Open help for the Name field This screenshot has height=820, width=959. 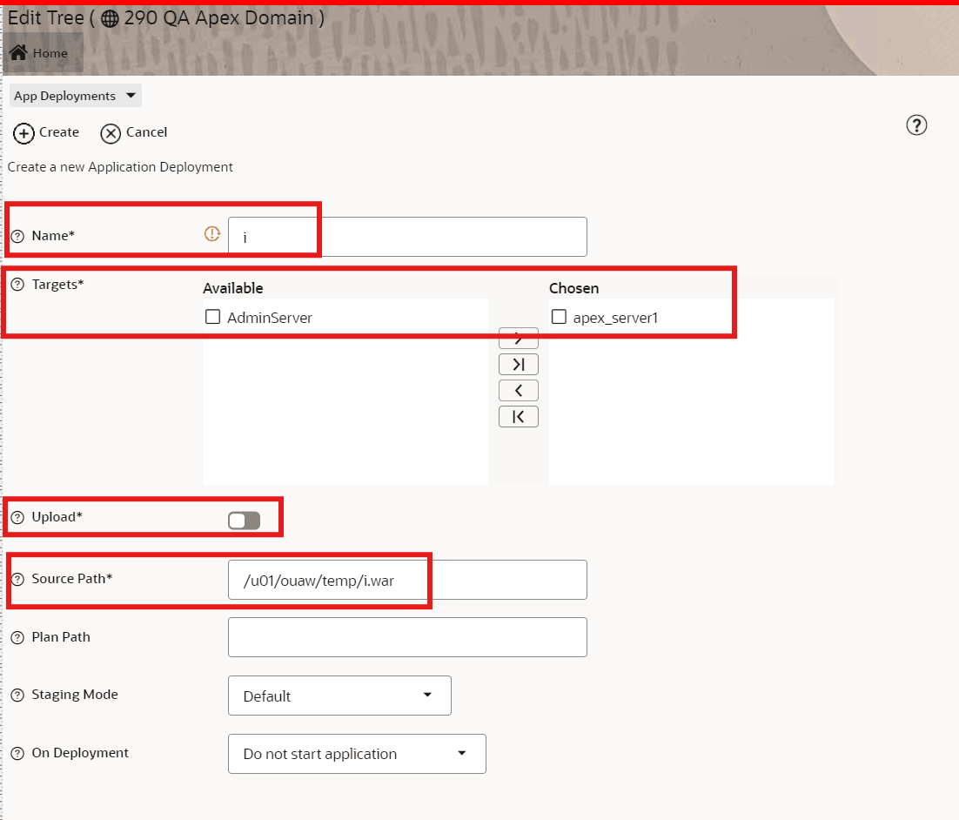coord(17,234)
